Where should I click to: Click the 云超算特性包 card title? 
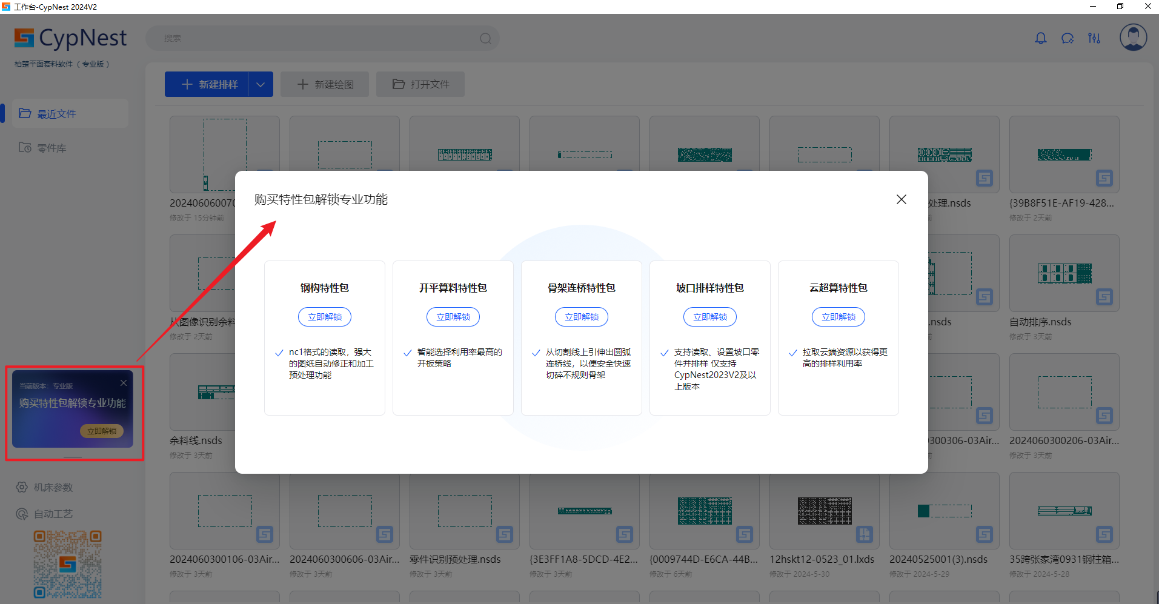[x=839, y=288]
